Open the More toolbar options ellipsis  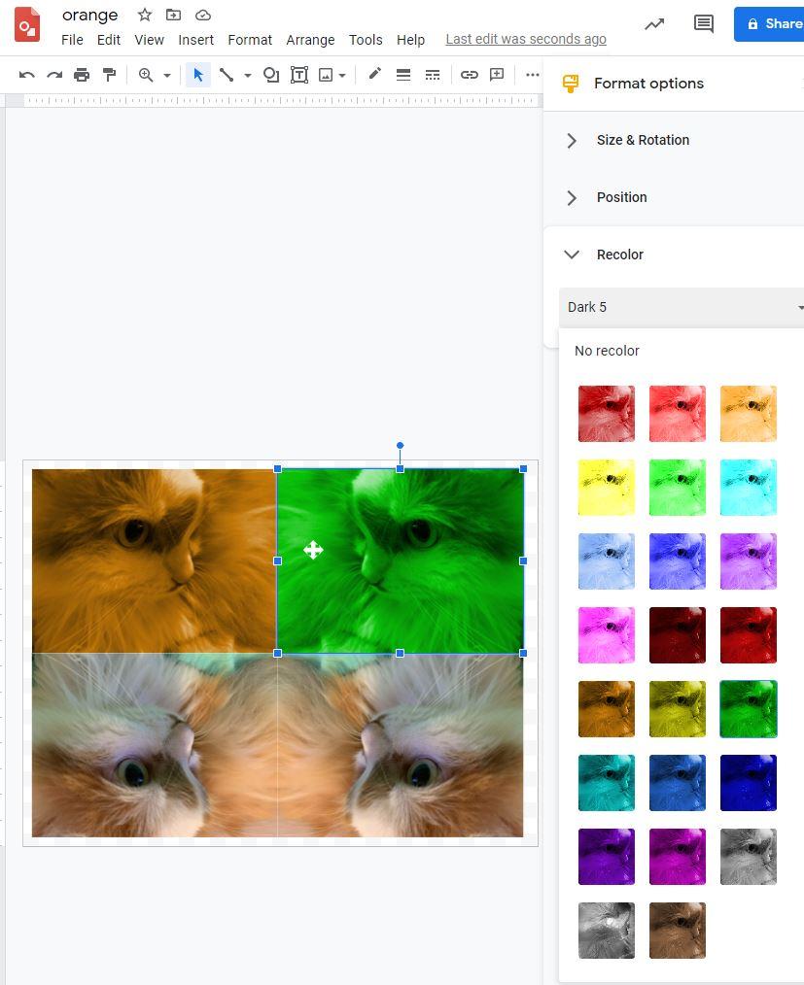coord(533,75)
